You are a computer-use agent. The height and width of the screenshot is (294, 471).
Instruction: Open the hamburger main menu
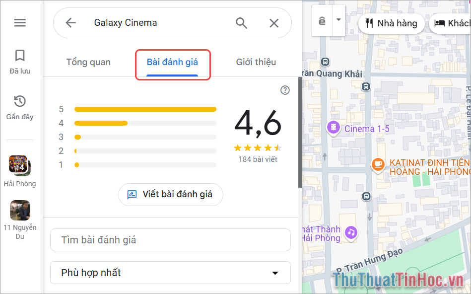(20, 22)
